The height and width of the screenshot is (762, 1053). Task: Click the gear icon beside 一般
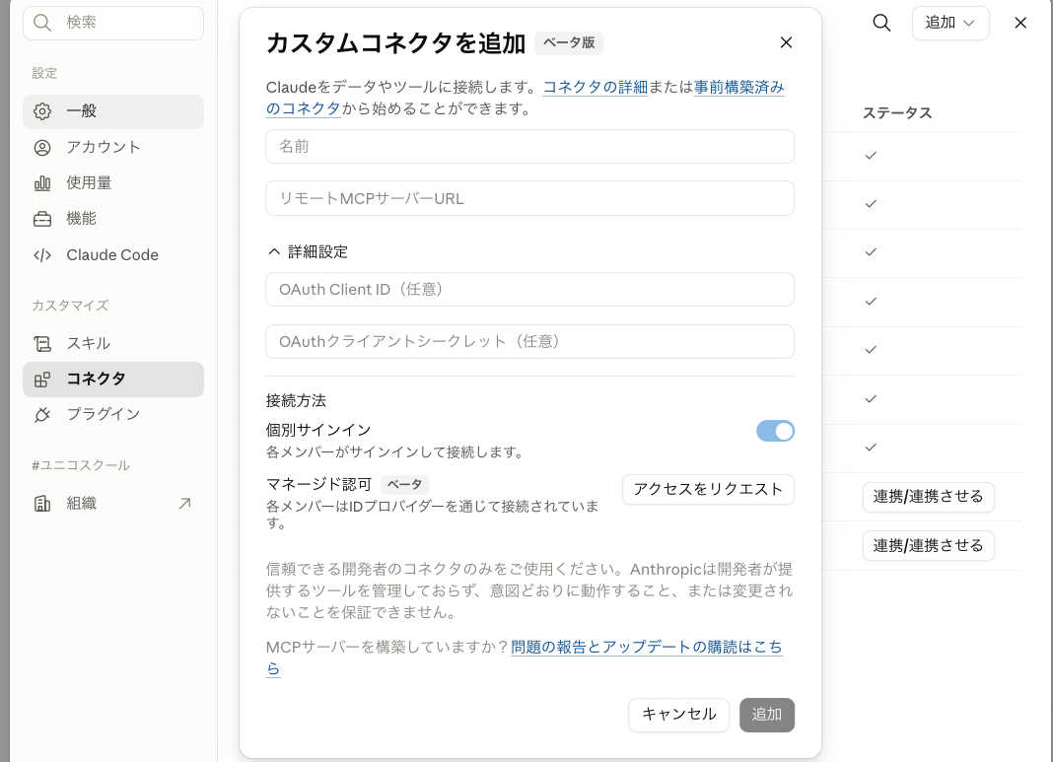42,111
